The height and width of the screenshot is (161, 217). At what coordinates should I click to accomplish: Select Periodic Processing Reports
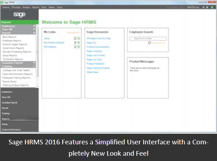[x=17, y=52]
